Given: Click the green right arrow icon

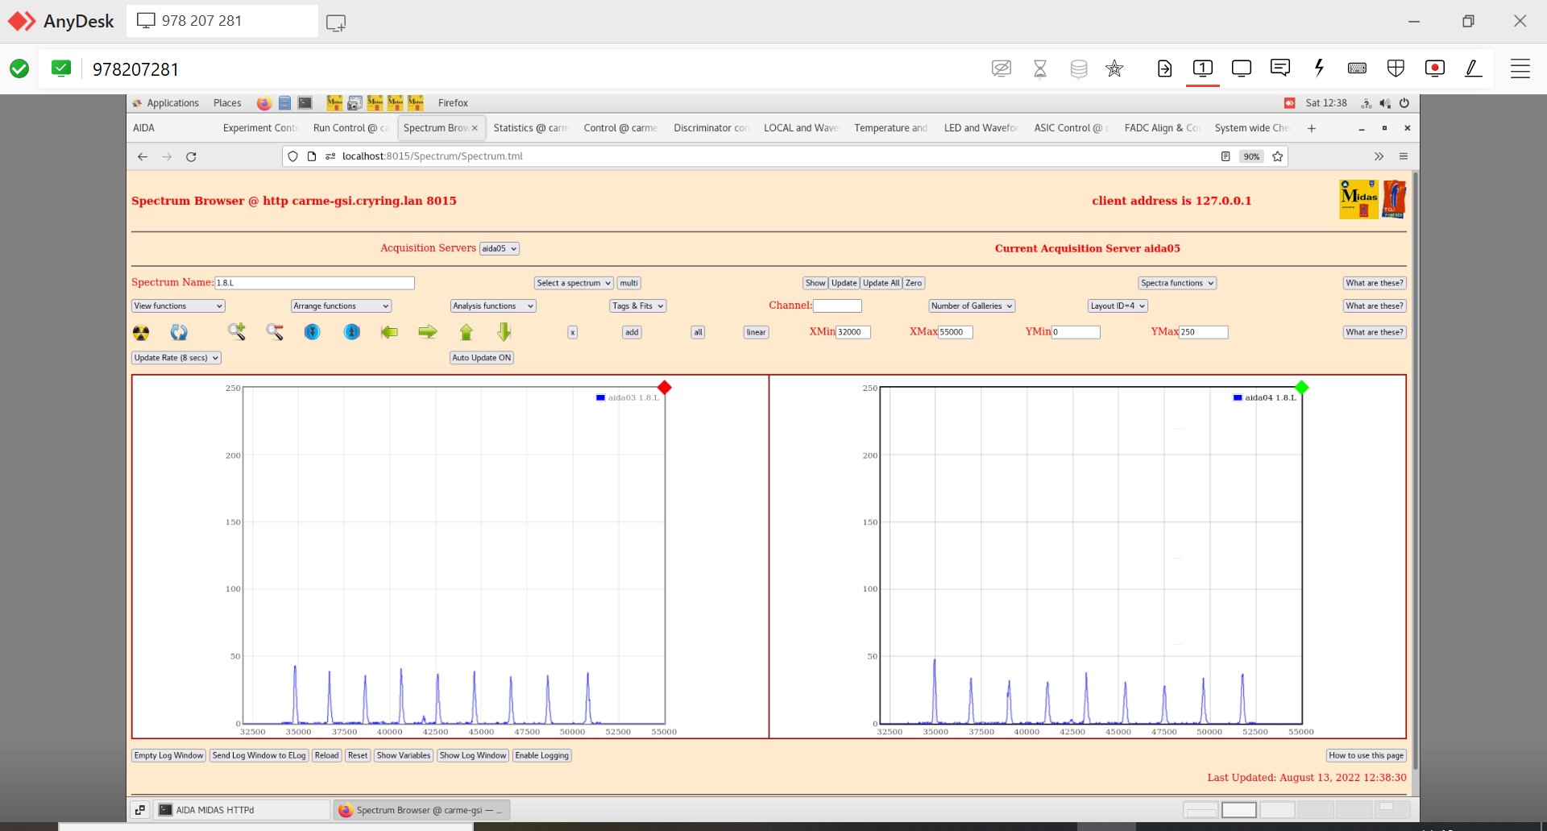Looking at the screenshot, I should click(428, 331).
